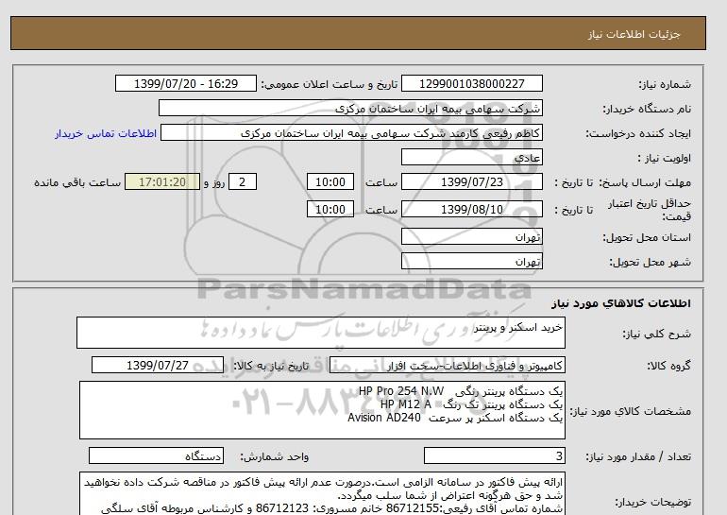Click the request creator field کاظم رفیعی
Image resolution: width=727 pixels, height=515 pixels.
point(351,133)
